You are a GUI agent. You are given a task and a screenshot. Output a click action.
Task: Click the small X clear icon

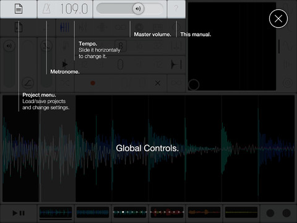(x=158, y=83)
